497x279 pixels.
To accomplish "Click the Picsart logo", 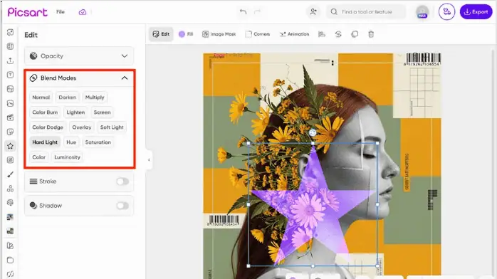I will (28, 12).
